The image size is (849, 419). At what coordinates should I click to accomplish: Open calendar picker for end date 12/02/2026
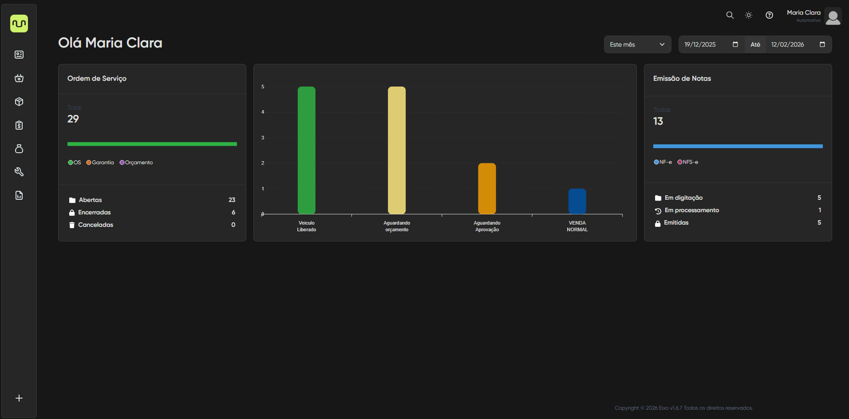point(822,44)
